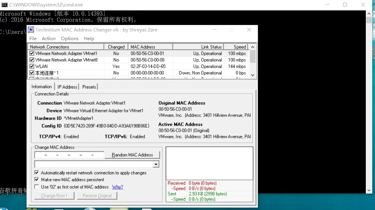Click the Active MAC Address heading
The width and height of the screenshot is (375, 210).
[x=180, y=124]
